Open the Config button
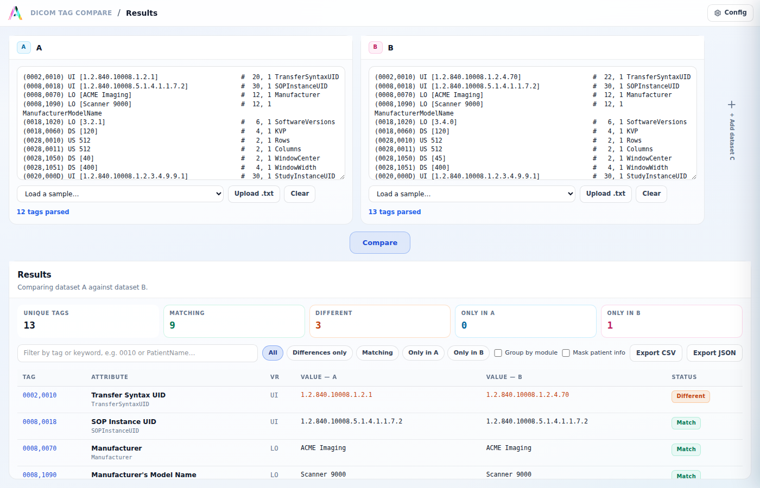 tap(730, 13)
